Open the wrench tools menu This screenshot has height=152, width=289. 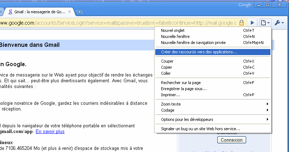(x=279, y=23)
